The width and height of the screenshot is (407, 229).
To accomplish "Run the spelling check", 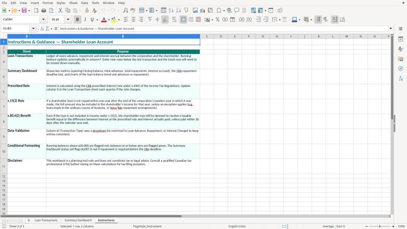I will pos(133,11).
